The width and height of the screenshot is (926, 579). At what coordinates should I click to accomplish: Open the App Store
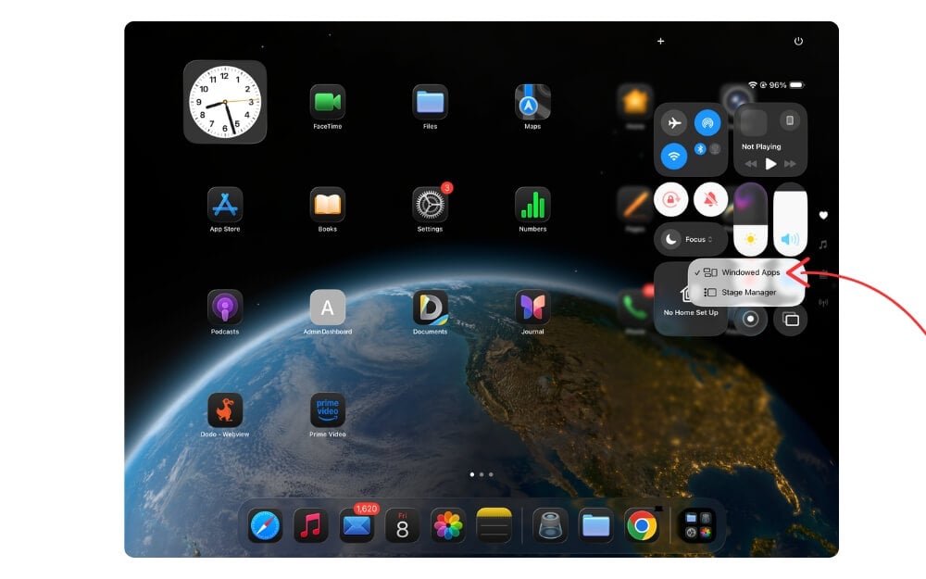coord(225,205)
